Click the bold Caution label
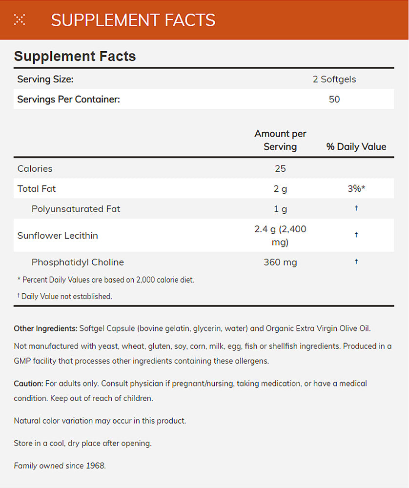 [x=28, y=384]
